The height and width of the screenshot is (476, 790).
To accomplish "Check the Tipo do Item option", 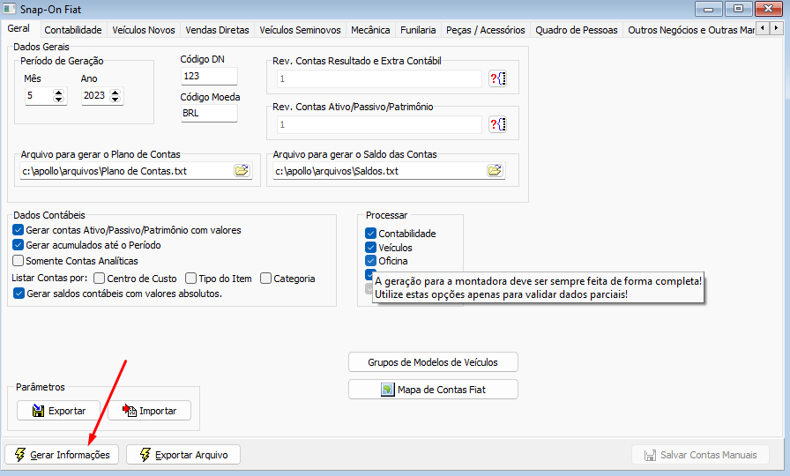I will [191, 279].
